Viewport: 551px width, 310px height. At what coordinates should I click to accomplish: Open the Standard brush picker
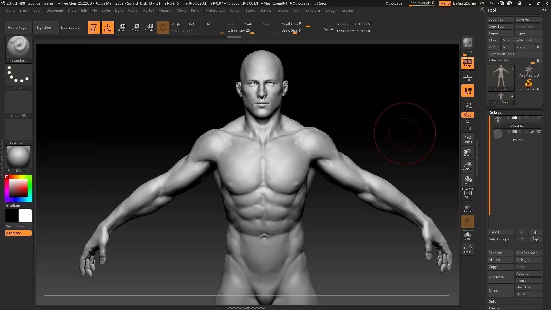coord(19,49)
